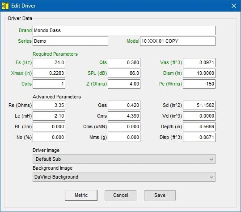Select the Brand text field
The height and width of the screenshot is (212, 241).
coord(124,30)
